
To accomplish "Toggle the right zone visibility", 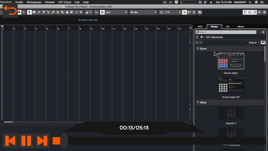I will pyautogui.click(x=254, y=12).
